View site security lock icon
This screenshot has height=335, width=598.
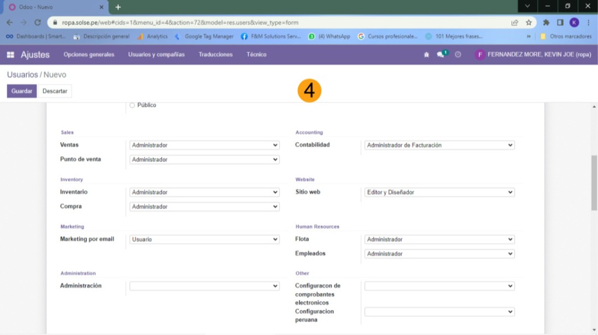(x=55, y=23)
